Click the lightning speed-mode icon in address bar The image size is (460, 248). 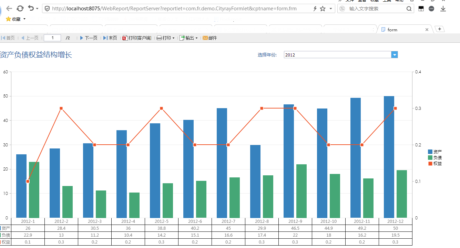pos(315,9)
